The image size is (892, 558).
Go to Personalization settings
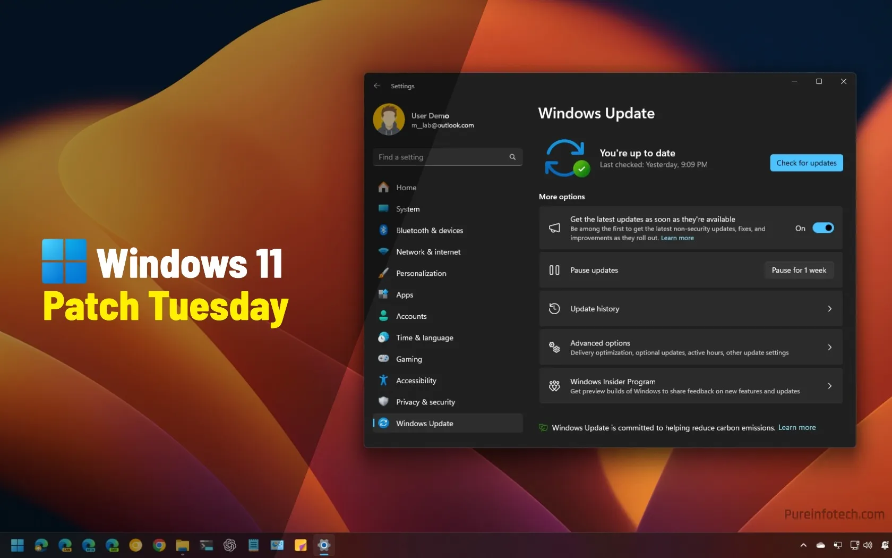[448, 273]
